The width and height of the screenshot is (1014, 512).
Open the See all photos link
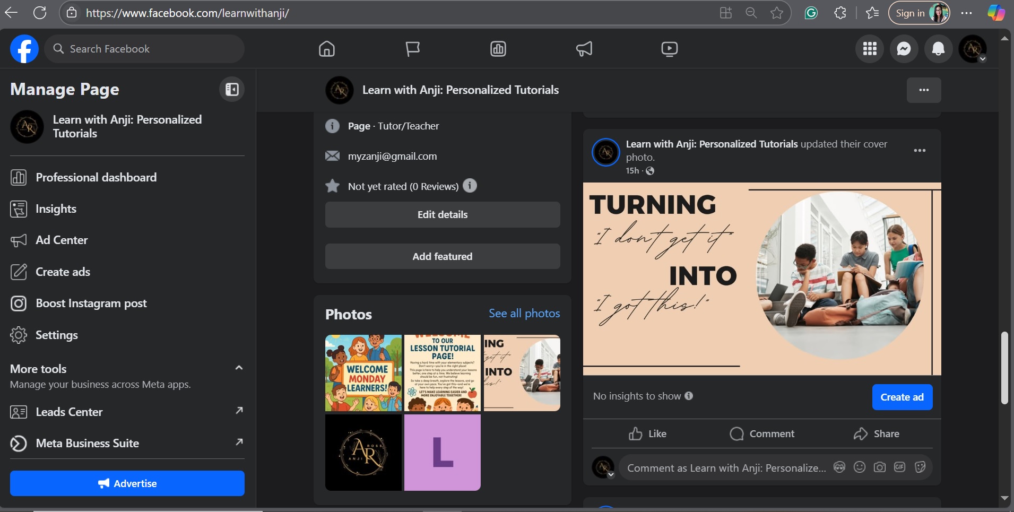point(524,313)
